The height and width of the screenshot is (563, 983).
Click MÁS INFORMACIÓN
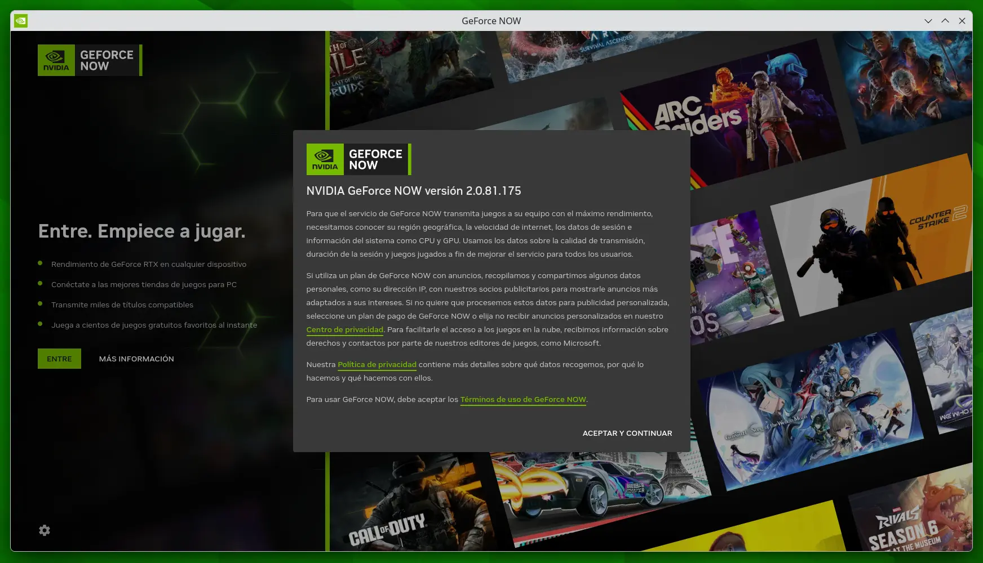click(x=136, y=359)
